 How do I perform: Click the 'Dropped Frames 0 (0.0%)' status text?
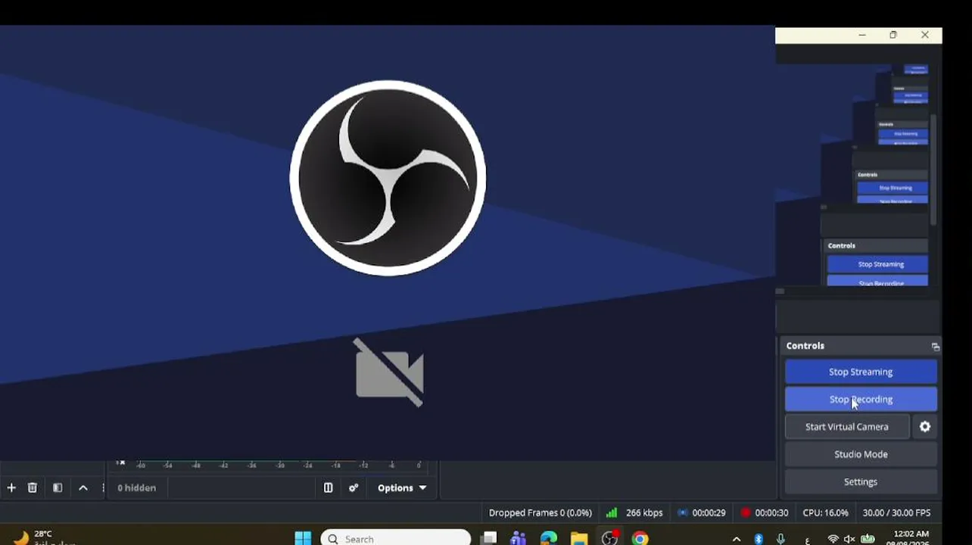[x=541, y=512]
